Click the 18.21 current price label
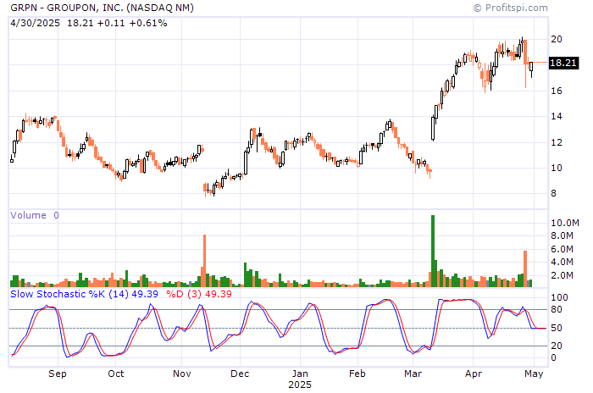This screenshot has height=393, width=593. point(563,63)
